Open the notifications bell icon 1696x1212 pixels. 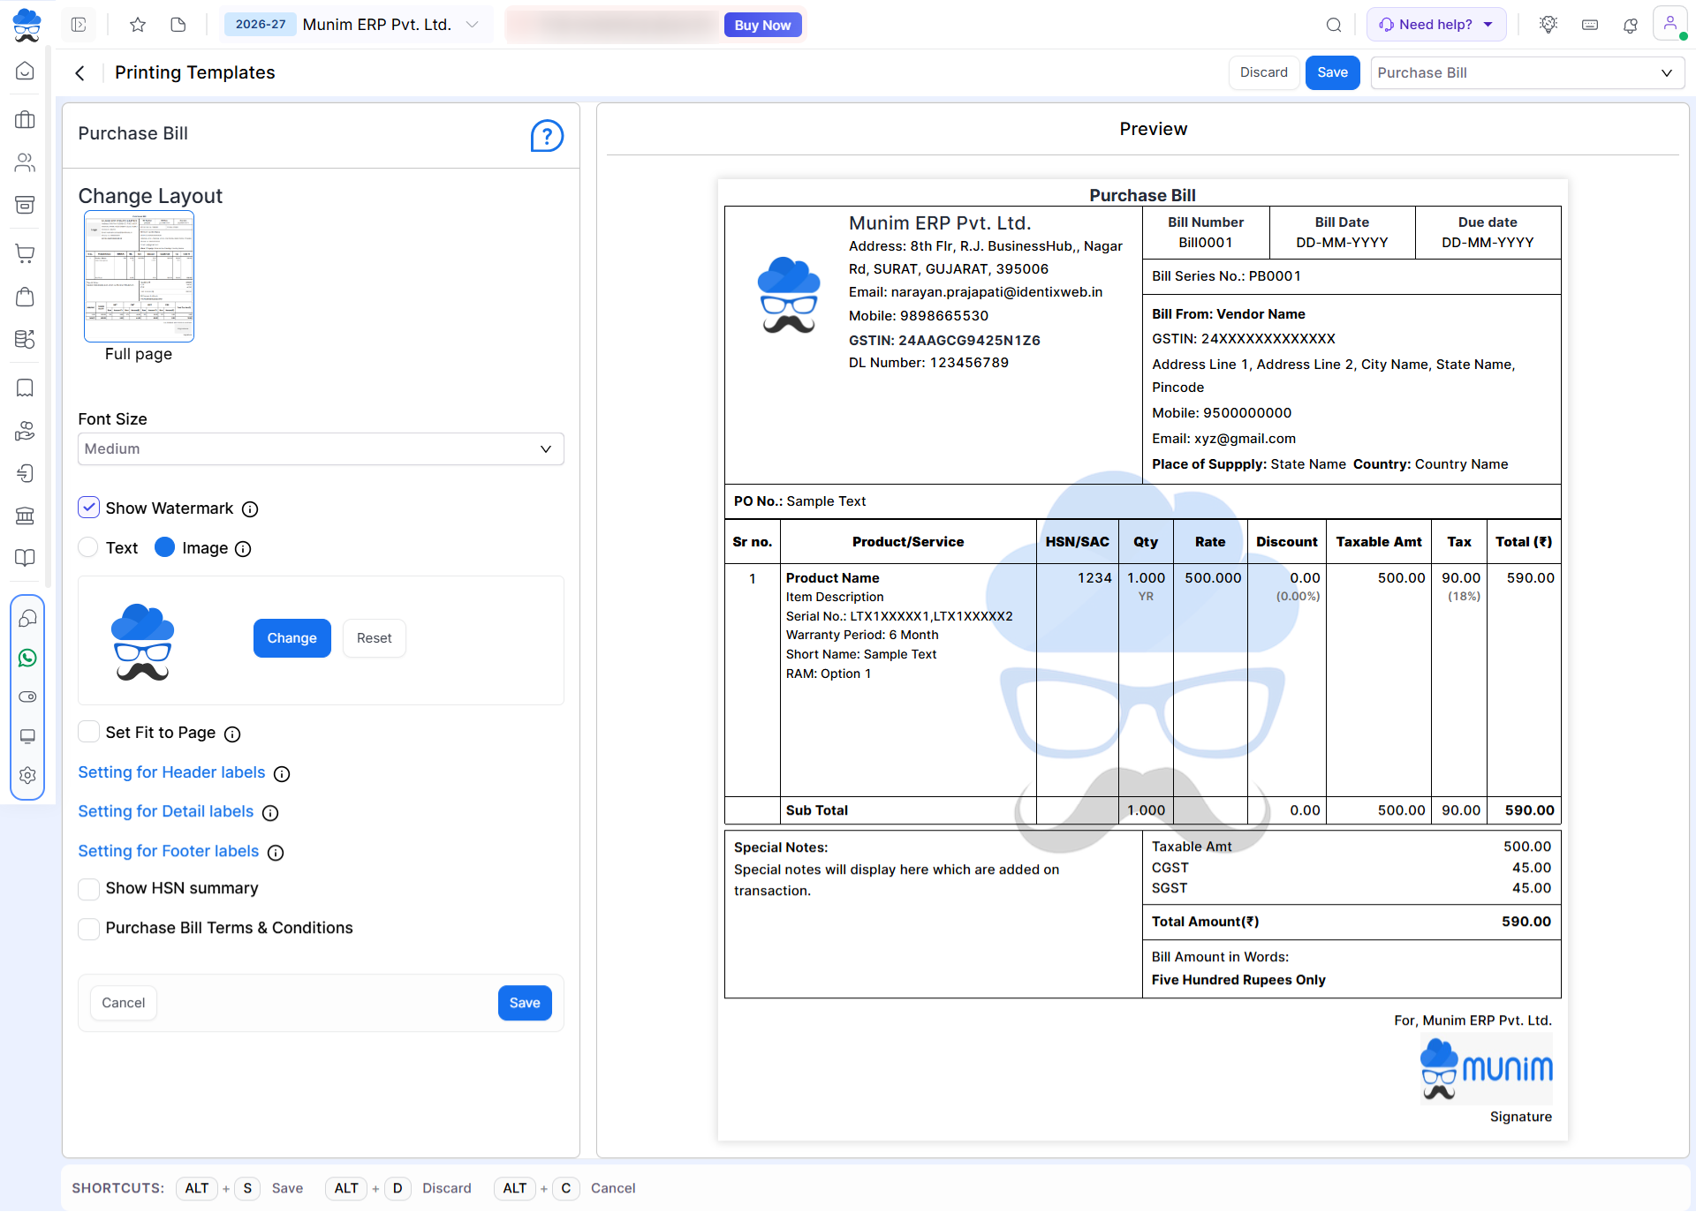tap(1631, 25)
